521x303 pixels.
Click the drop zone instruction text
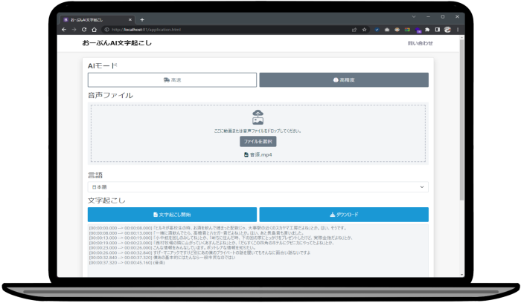coord(258,131)
